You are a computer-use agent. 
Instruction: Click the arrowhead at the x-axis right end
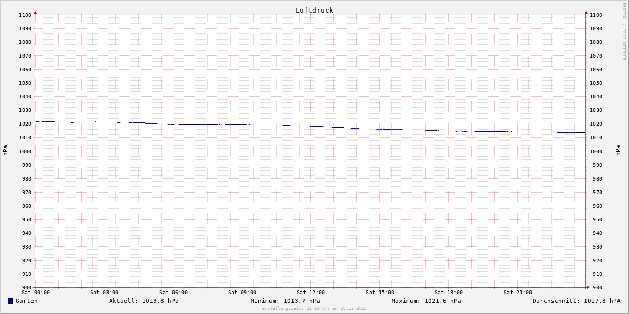[588, 287]
